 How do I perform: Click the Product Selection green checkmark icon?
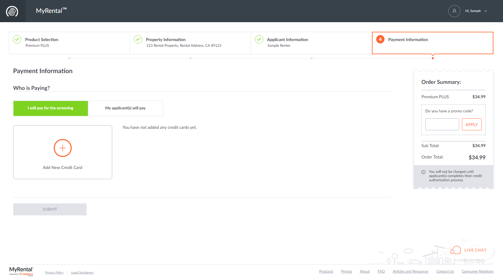click(17, 39)
